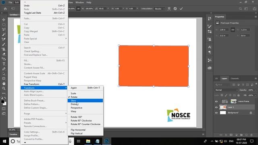Click the Background layer thumbnail

tap(223, 113)
